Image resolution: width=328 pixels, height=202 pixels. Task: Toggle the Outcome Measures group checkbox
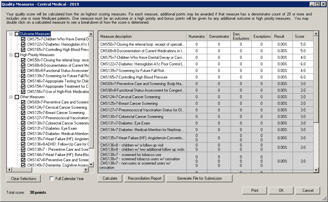pyautogui.click(x=17, y=34)
